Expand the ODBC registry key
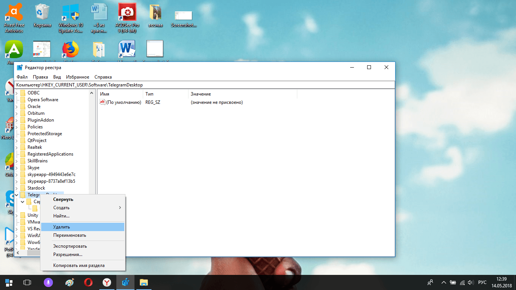516x290 pixels. [x=17, y=93]
